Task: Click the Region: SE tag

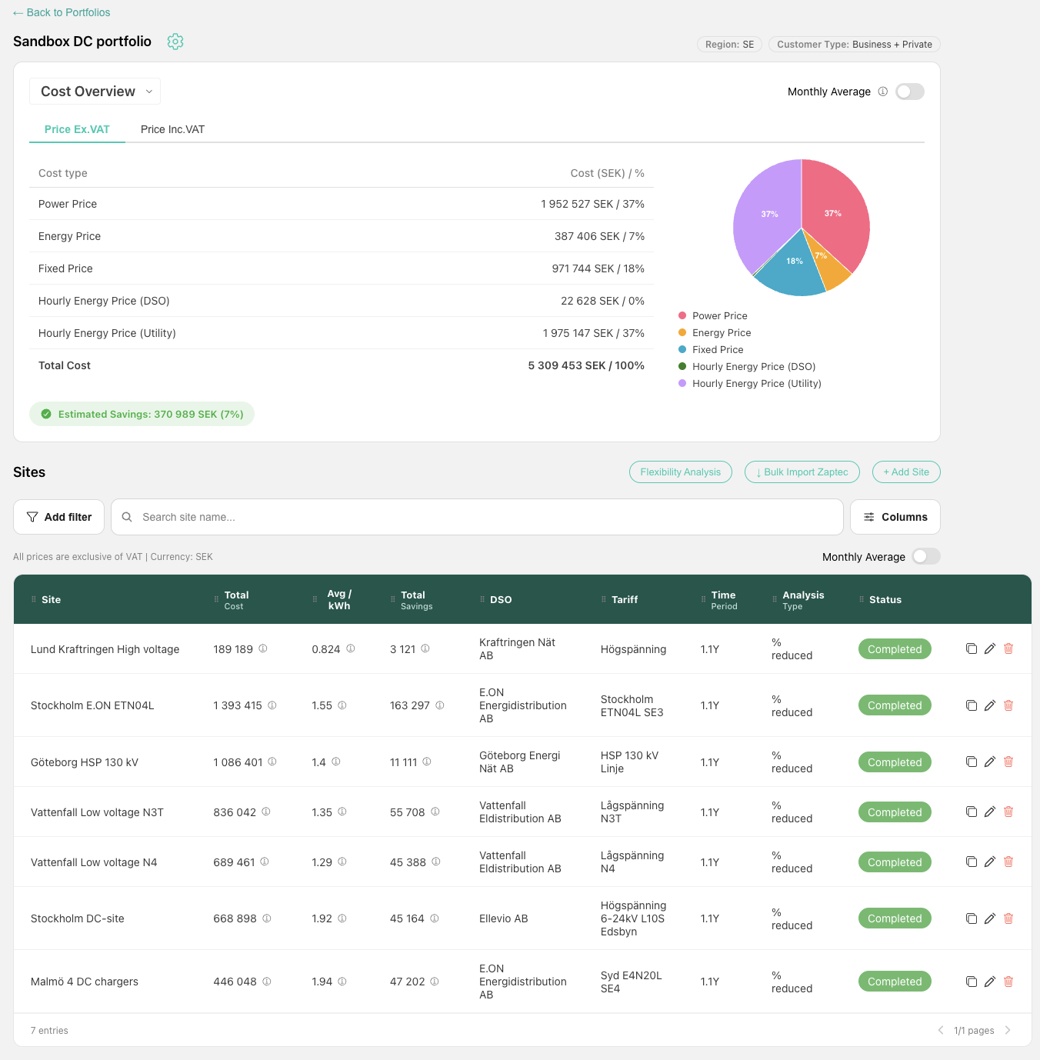Action: 729,45
